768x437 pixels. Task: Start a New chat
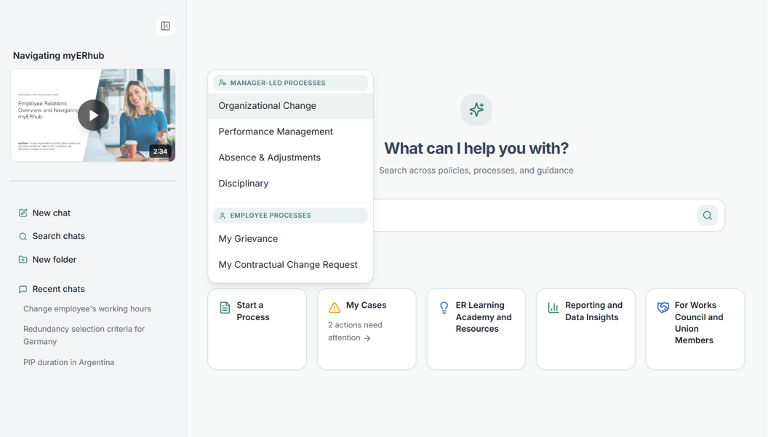pos(52,213)
